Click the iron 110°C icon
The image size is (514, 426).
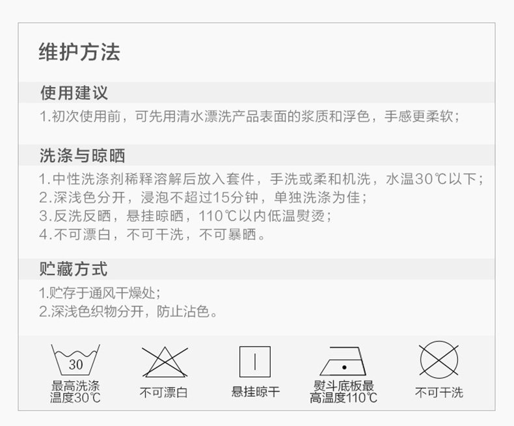tap(343, 361)
